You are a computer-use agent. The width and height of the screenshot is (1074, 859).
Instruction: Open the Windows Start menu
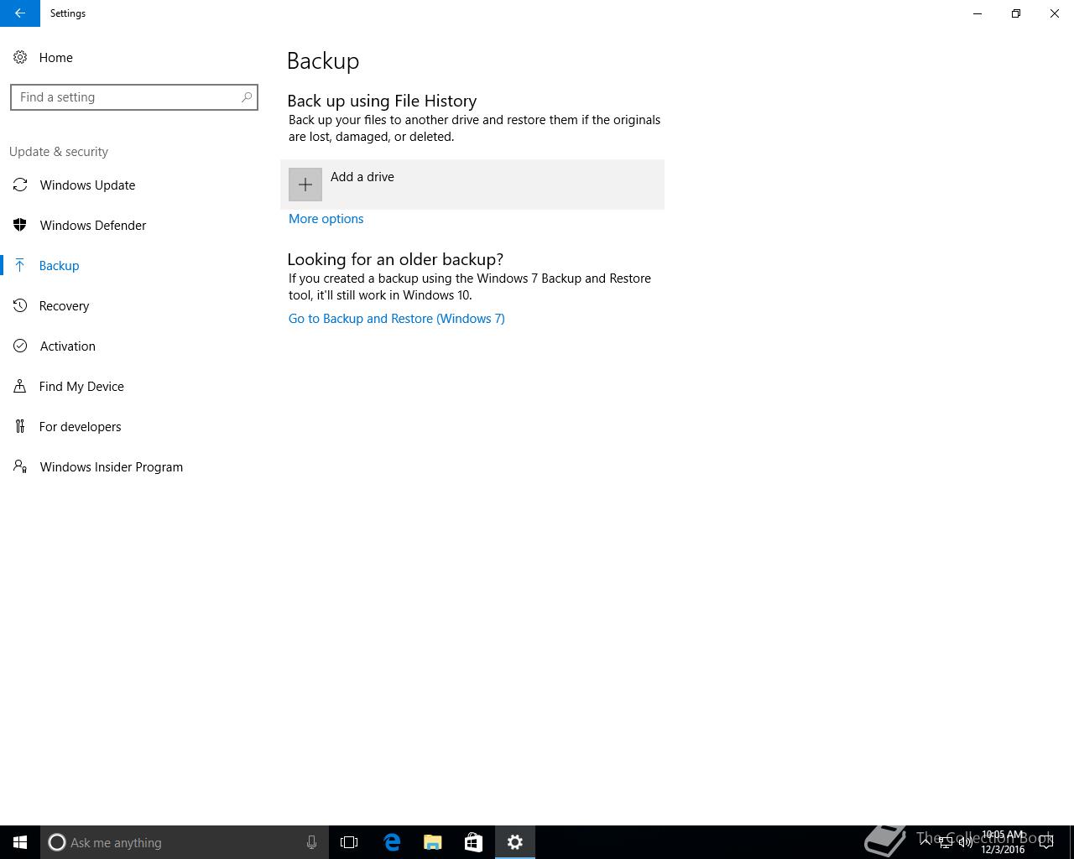coord(20,842)
